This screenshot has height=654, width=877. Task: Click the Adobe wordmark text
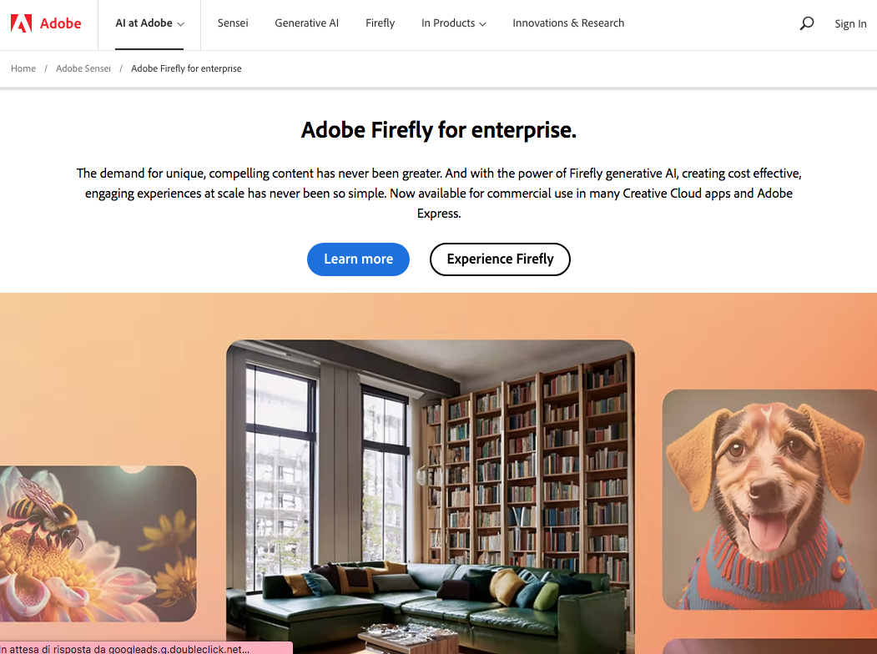(60, 23)
